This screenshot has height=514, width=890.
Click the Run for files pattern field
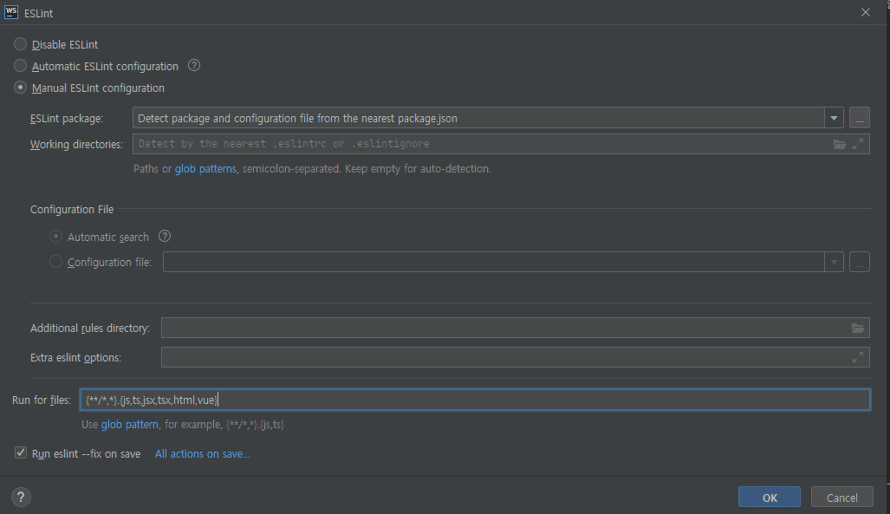tap(475, 400)
